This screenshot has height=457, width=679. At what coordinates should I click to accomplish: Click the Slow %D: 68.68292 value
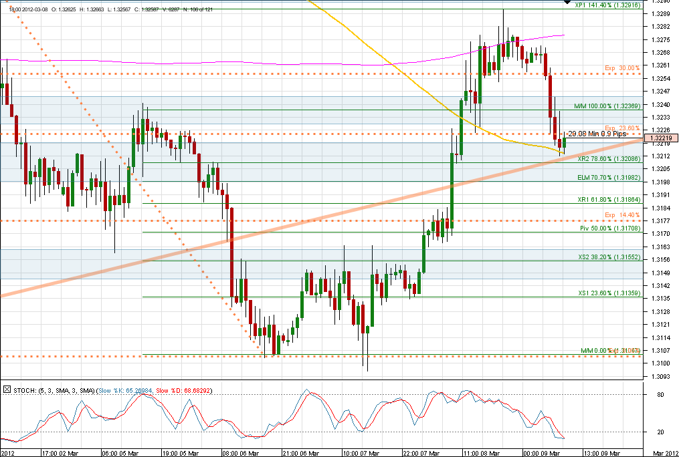coord(183,390)
